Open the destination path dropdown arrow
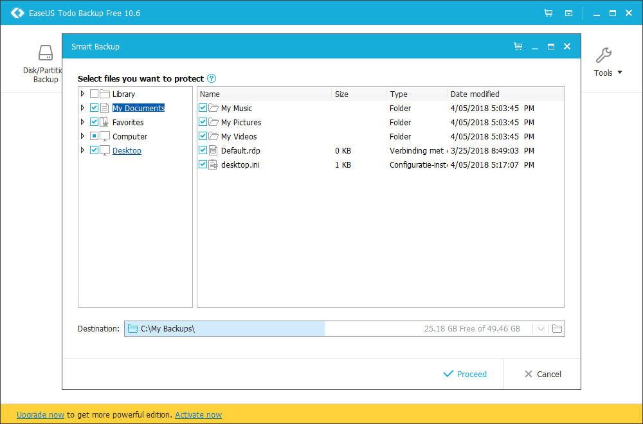The height and width of the screenshot is (424, 643). coord(541,329)
